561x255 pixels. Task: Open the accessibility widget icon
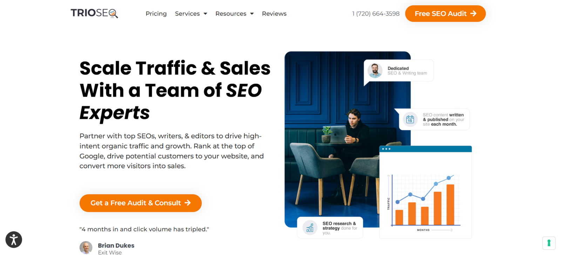(x=14, y=240)
